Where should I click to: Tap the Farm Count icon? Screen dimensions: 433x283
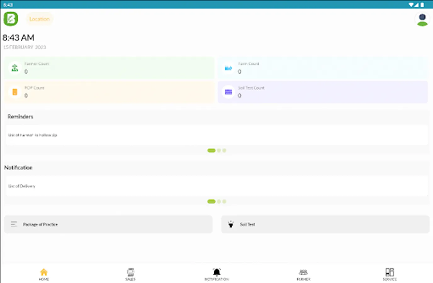tap(228, 68)
